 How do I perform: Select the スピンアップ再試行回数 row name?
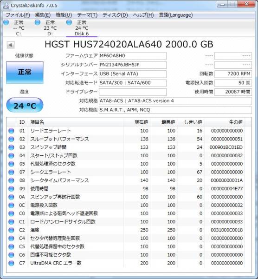tap(55, 197)
